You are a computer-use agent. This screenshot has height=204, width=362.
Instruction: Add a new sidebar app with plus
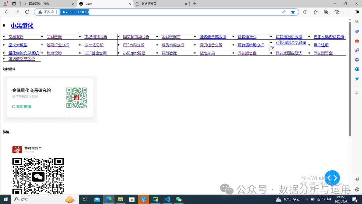(x=357, y=94)
